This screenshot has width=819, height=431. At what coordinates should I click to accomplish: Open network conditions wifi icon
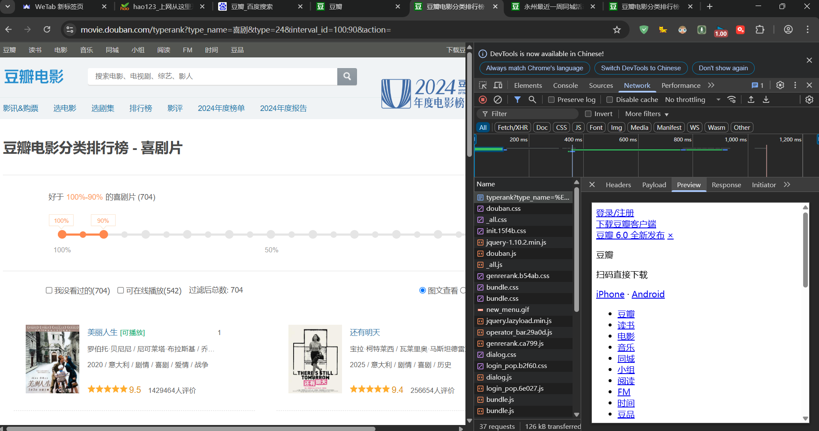tap(732, 99)
